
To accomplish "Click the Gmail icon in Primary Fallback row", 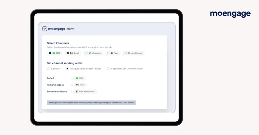I will (77, 85).
